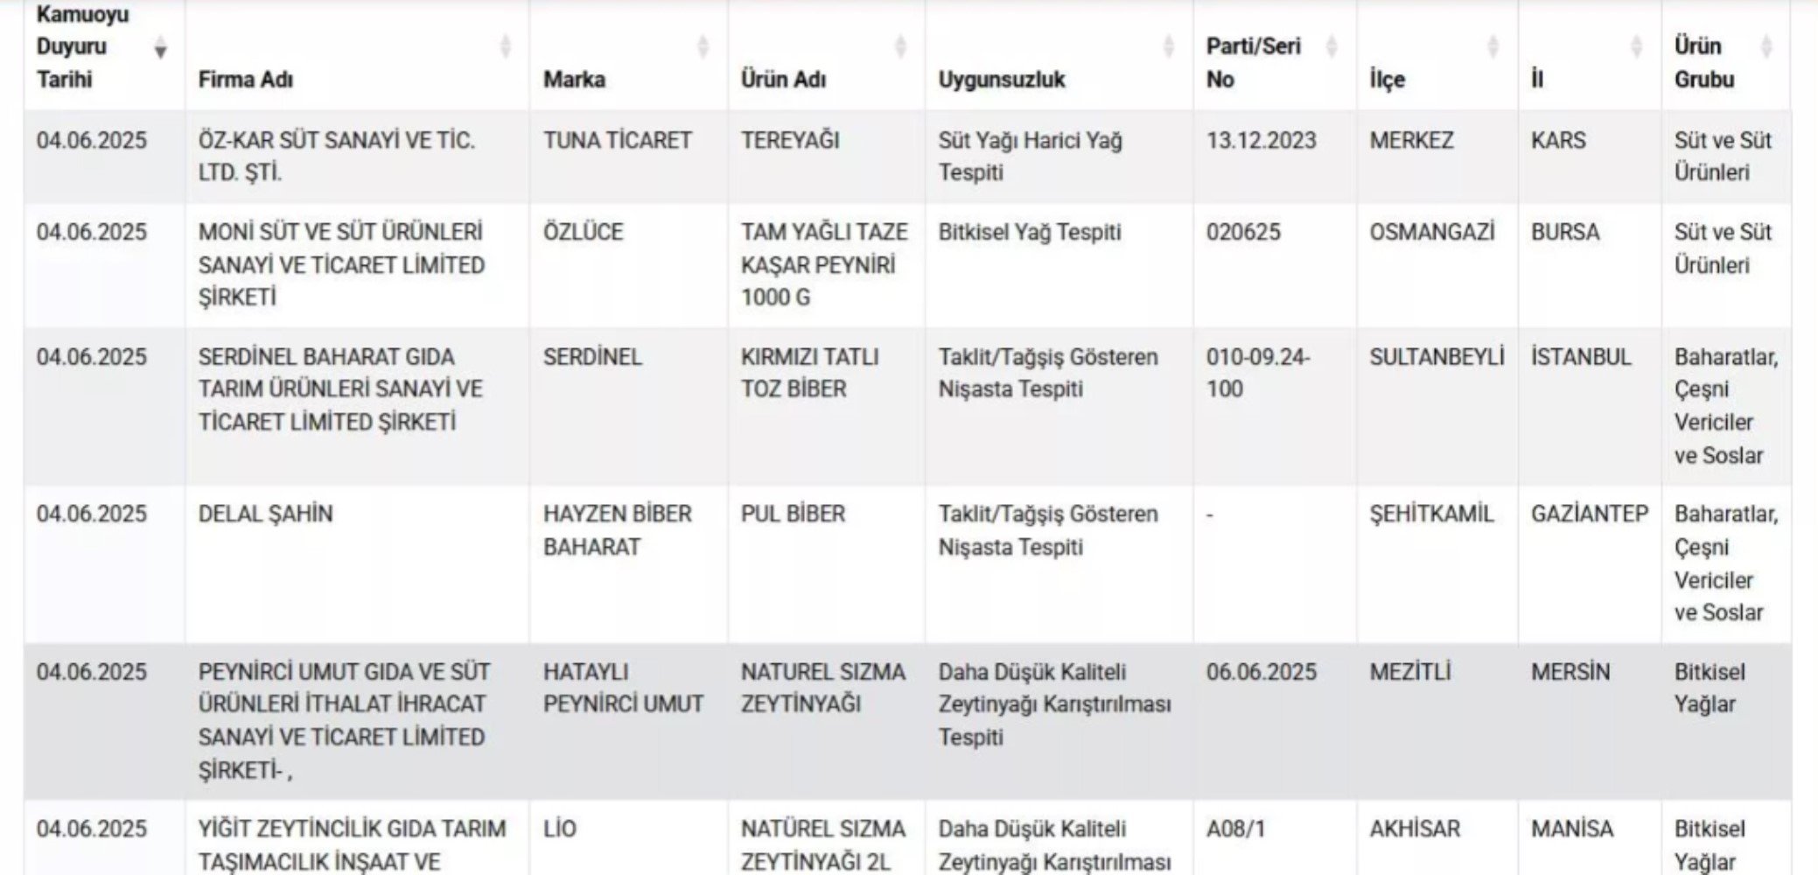Click sort arrows in İlçe column
1818x875 pixels.
pyautogui.click(x=1493, y=47)
